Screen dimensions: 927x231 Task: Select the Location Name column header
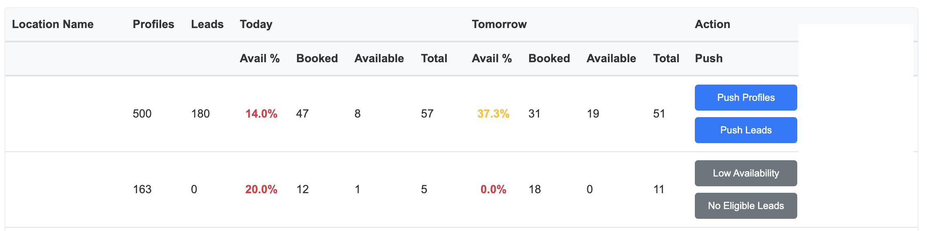(x=53, y=24)
